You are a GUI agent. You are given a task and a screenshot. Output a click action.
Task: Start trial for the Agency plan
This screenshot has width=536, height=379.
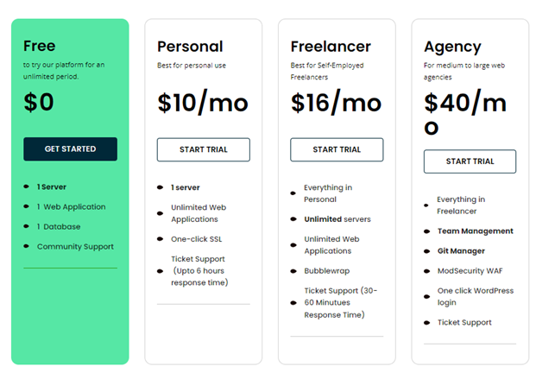pos(470,161)
